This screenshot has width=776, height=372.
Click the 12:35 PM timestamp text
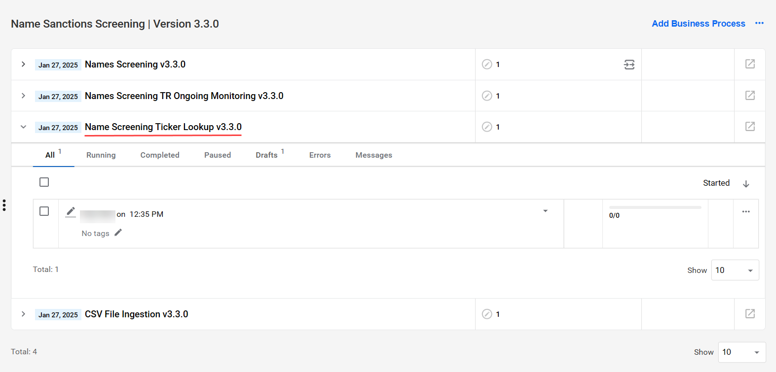[x=147, y=214]
